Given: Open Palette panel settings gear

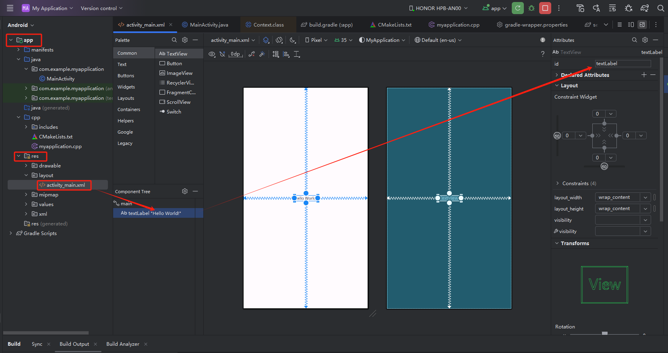Looking at the screenshot, I should coord(185,40).
